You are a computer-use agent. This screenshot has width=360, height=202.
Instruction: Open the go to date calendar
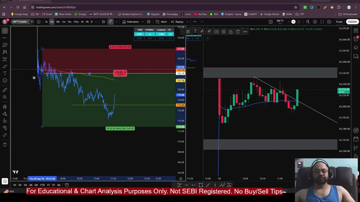click(x=67, y=185)
